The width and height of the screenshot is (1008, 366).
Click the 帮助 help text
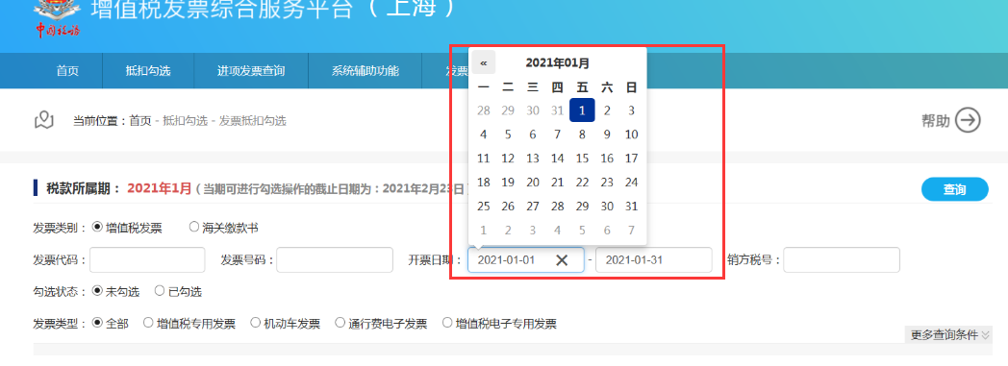point(935,121)
